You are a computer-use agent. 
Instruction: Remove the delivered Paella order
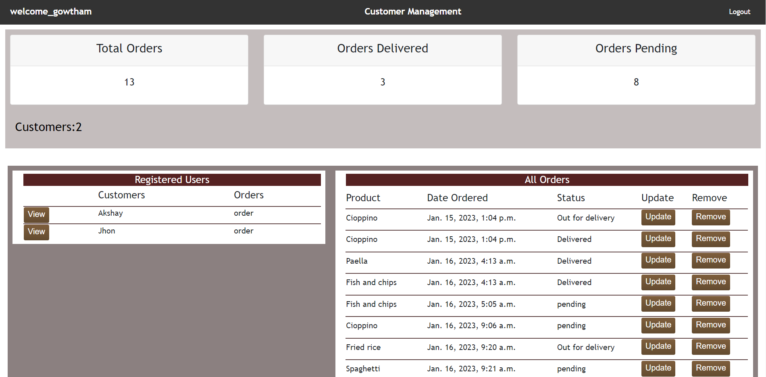[x=710, y=260]
